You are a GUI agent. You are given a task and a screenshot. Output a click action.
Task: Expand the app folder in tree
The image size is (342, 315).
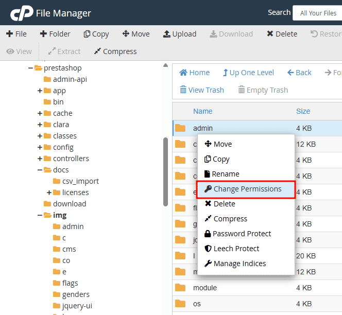(x=40, y=91)
